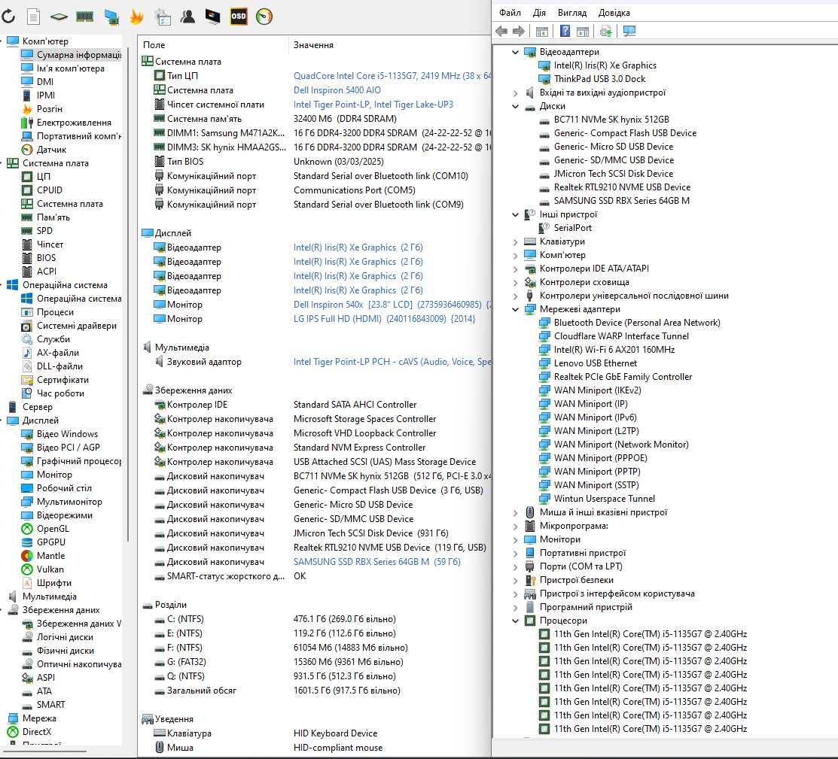Viewport: 838px width, 759px height.
Task: Click the DirectX icon in AIDA64 tree
Action: point(12,732)
